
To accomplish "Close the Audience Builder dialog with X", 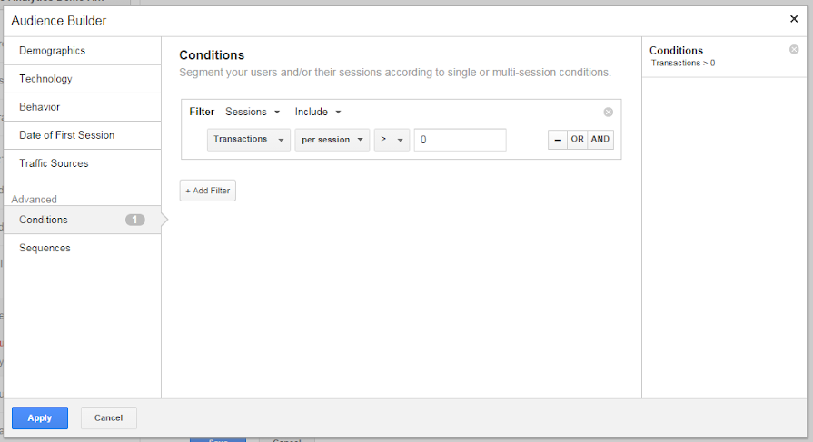I will tap(794, 19).
